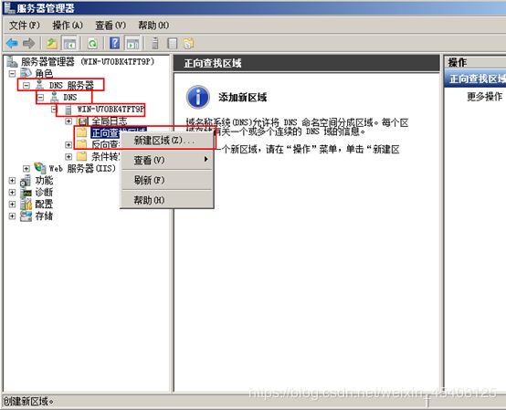
Task: Expand the 条件转发器 node
Action: [x=69, y=157]
